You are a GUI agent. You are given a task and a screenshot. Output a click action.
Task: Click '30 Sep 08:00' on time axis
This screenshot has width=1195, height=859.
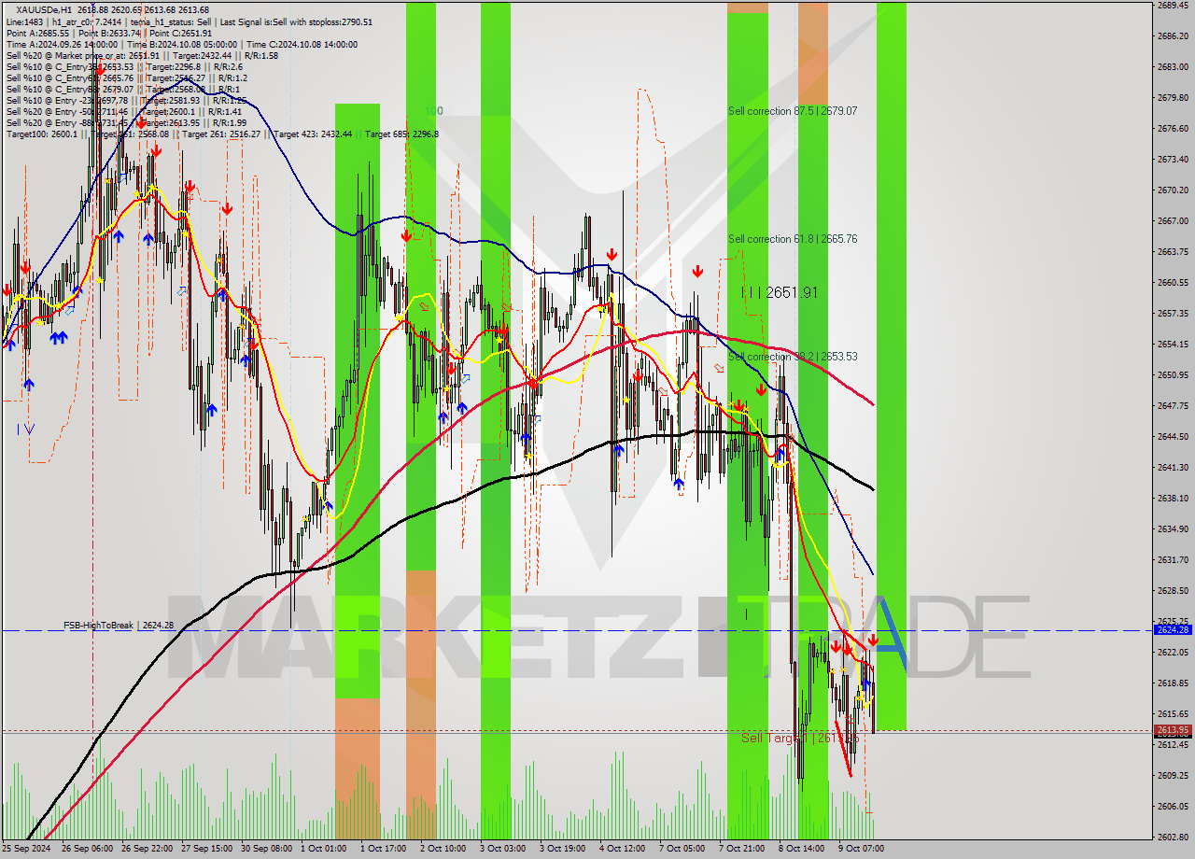click(x=267, y=849)
